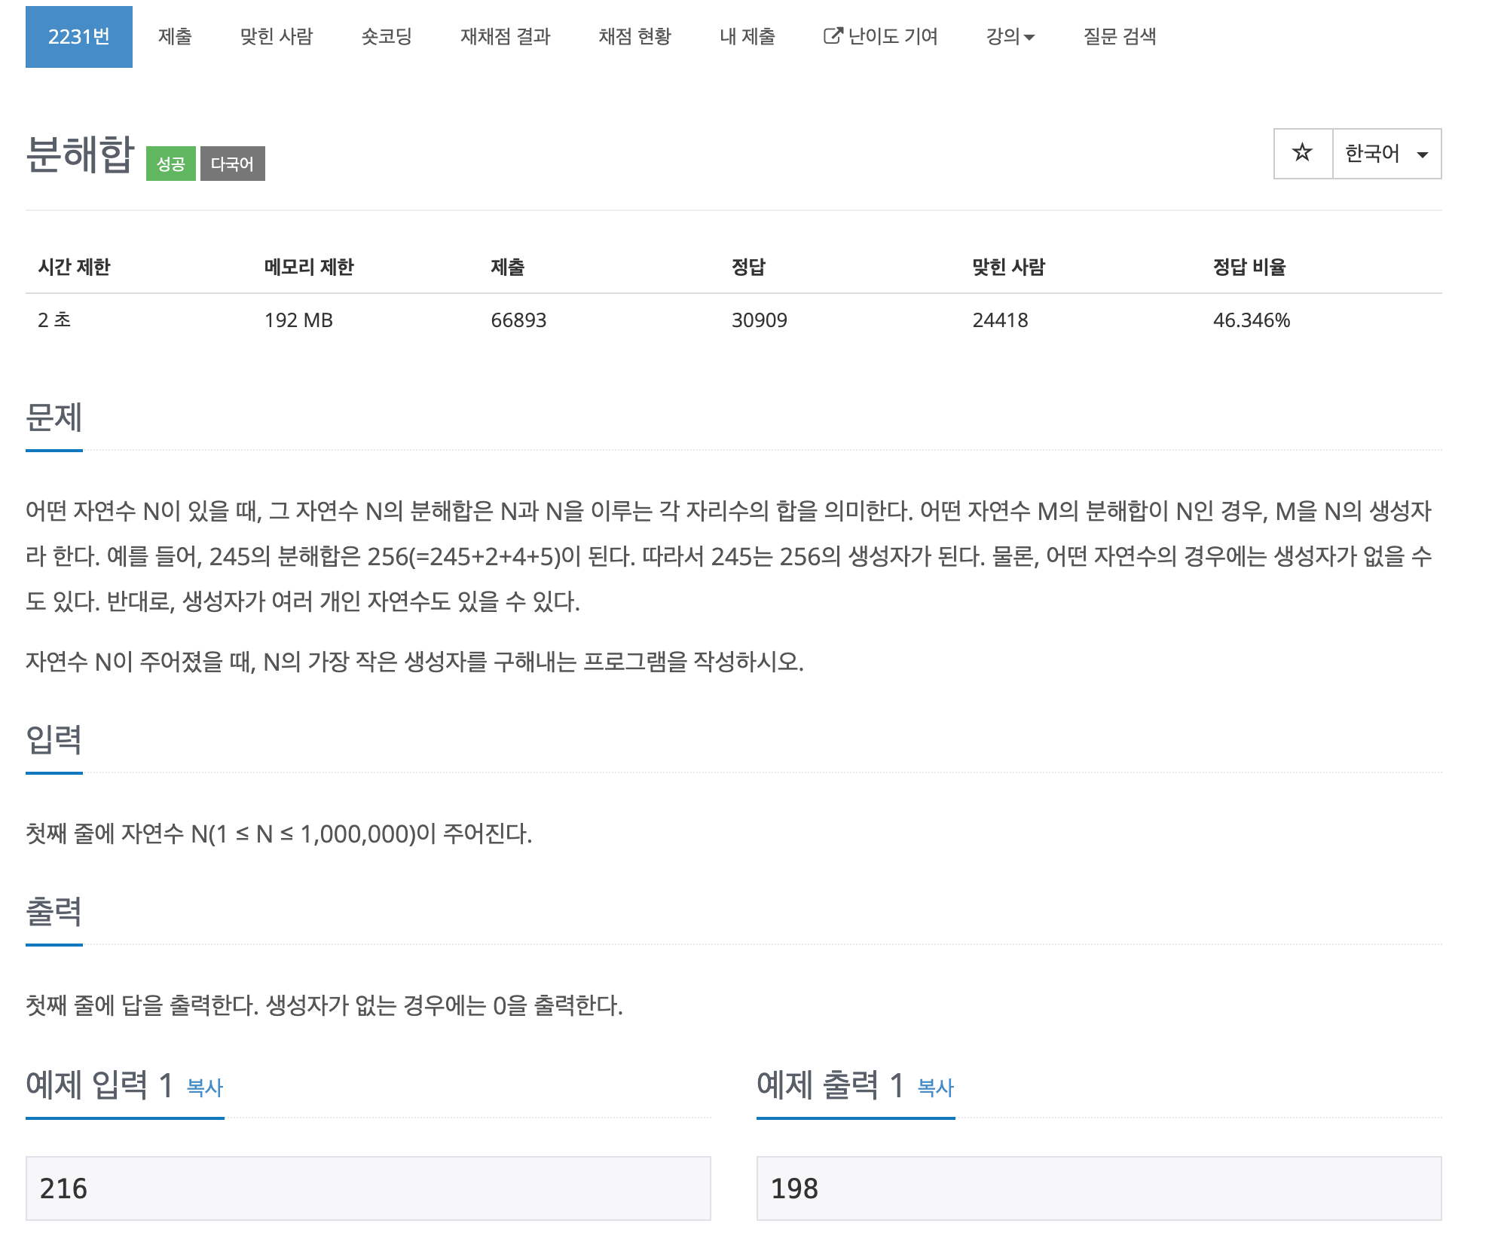1498x1248 pixels.
Task: Go to 맞힌 사람 tab
Action: click(276, 36)
